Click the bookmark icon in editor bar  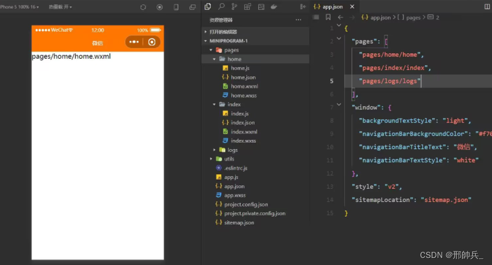pos(328,17)
